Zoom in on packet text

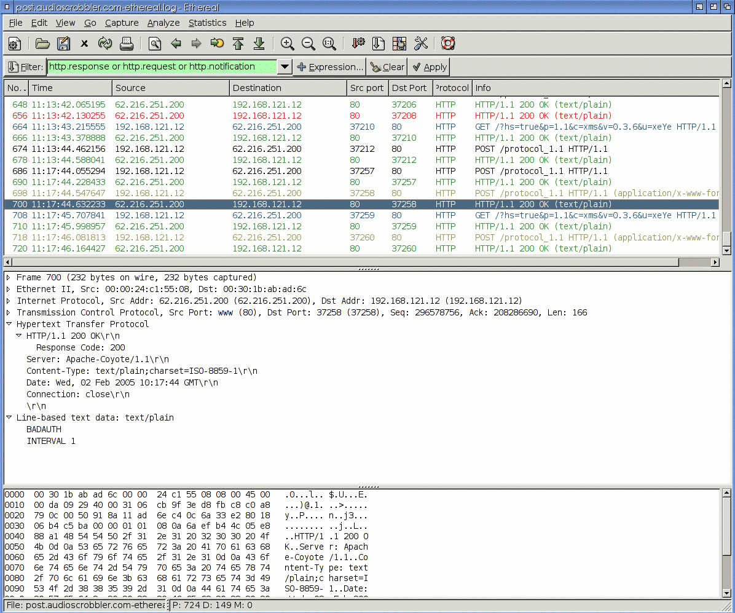click(x=288, y=44)
